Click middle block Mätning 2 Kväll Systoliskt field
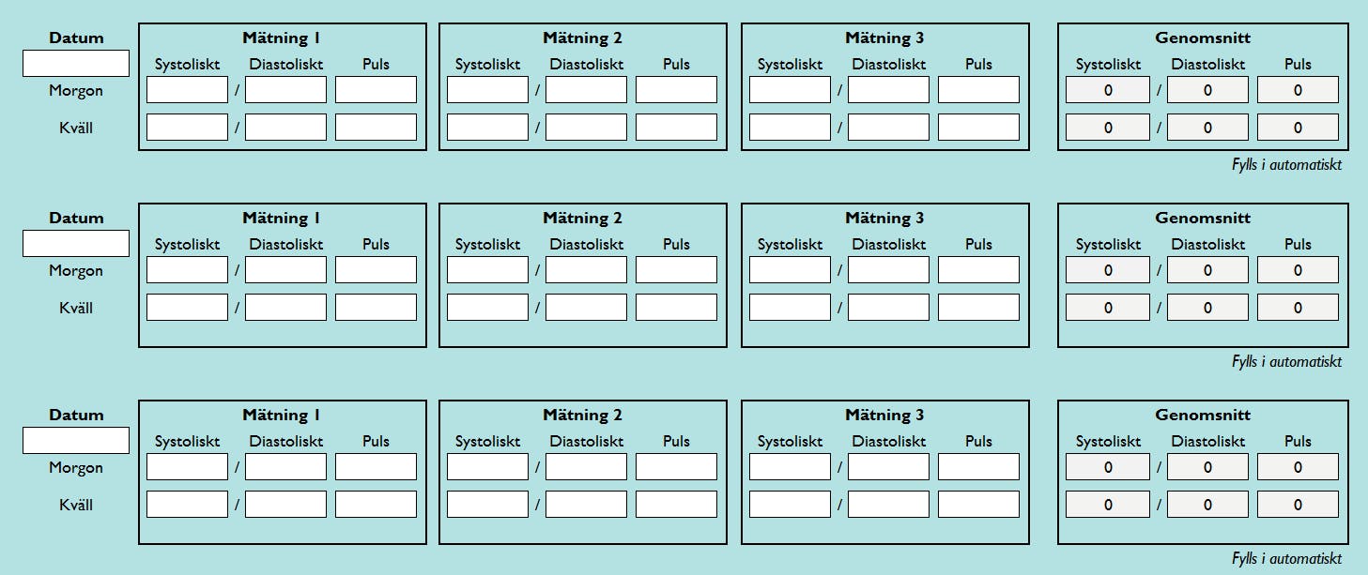 487,308
